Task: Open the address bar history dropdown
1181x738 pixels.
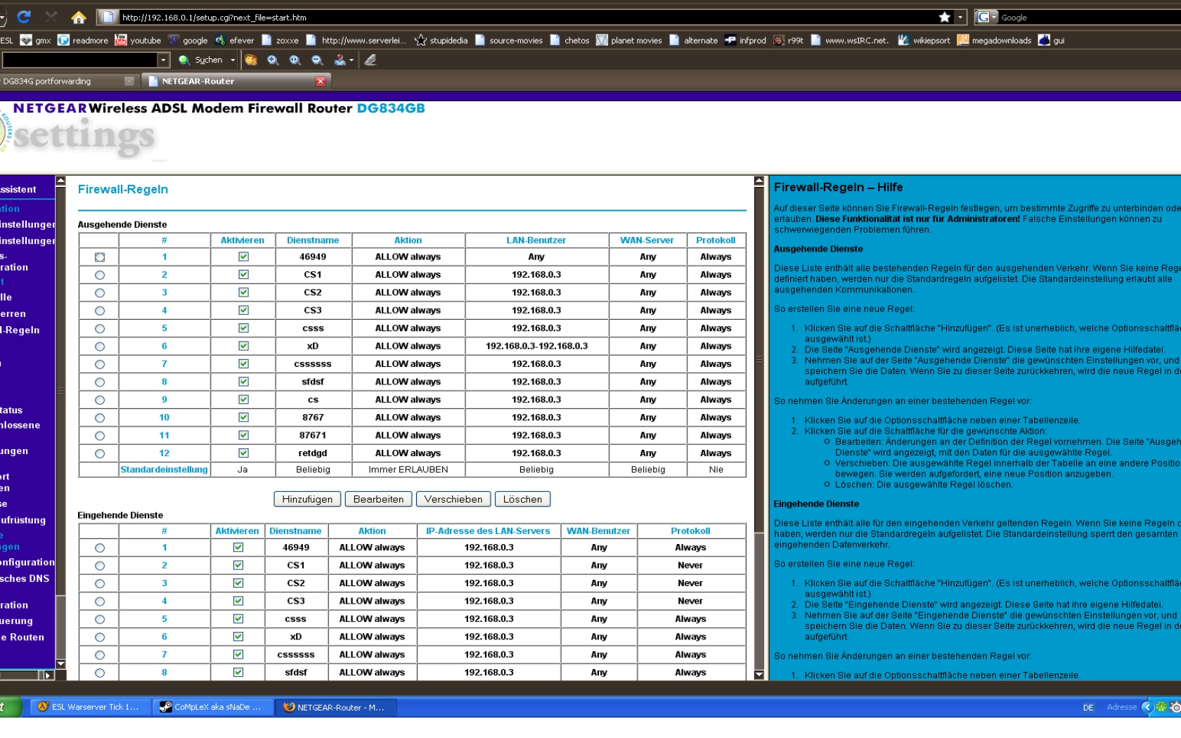Action: pyautogui.click(x=960, y=17)
